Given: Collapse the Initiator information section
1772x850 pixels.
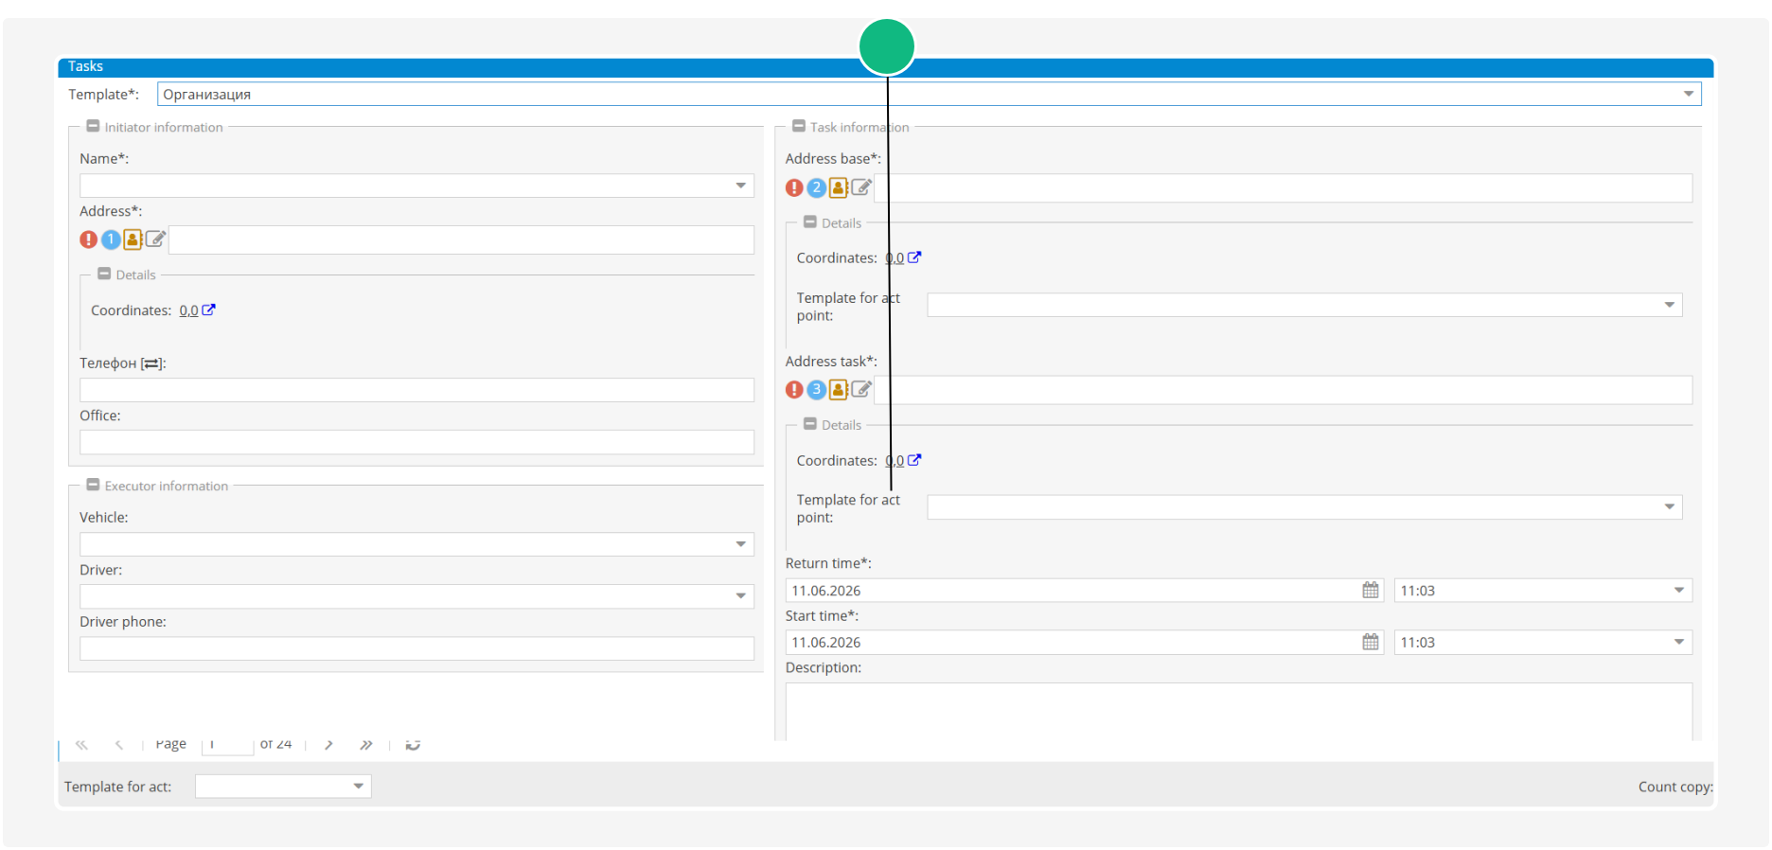Looking at the screenshot, I should point(93,126).
